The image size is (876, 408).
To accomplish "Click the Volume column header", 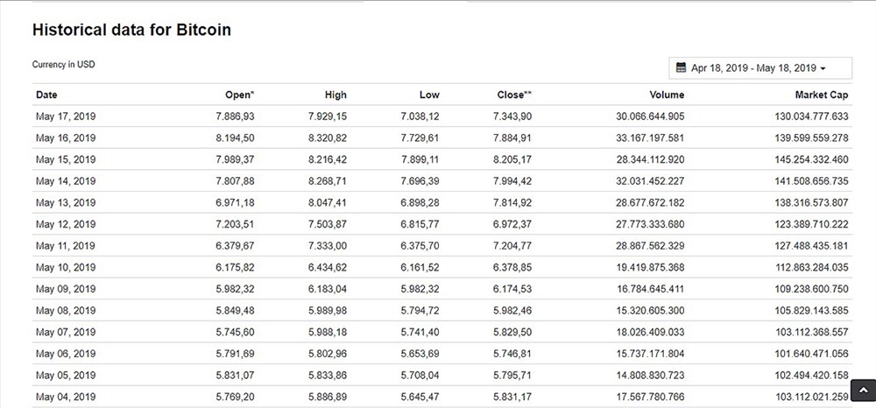I will tap(667, 95).
